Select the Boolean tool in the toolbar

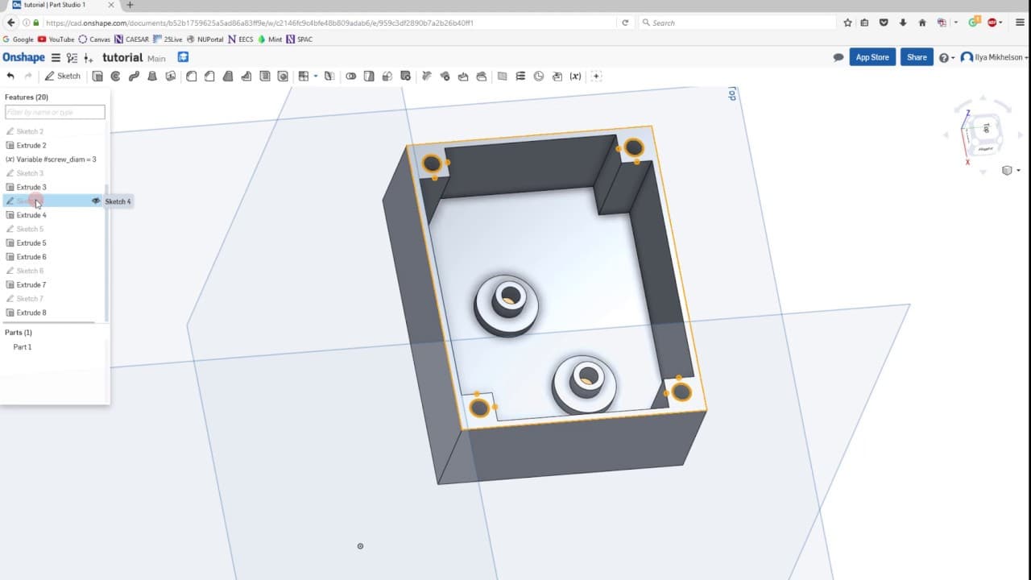(351, 77)
